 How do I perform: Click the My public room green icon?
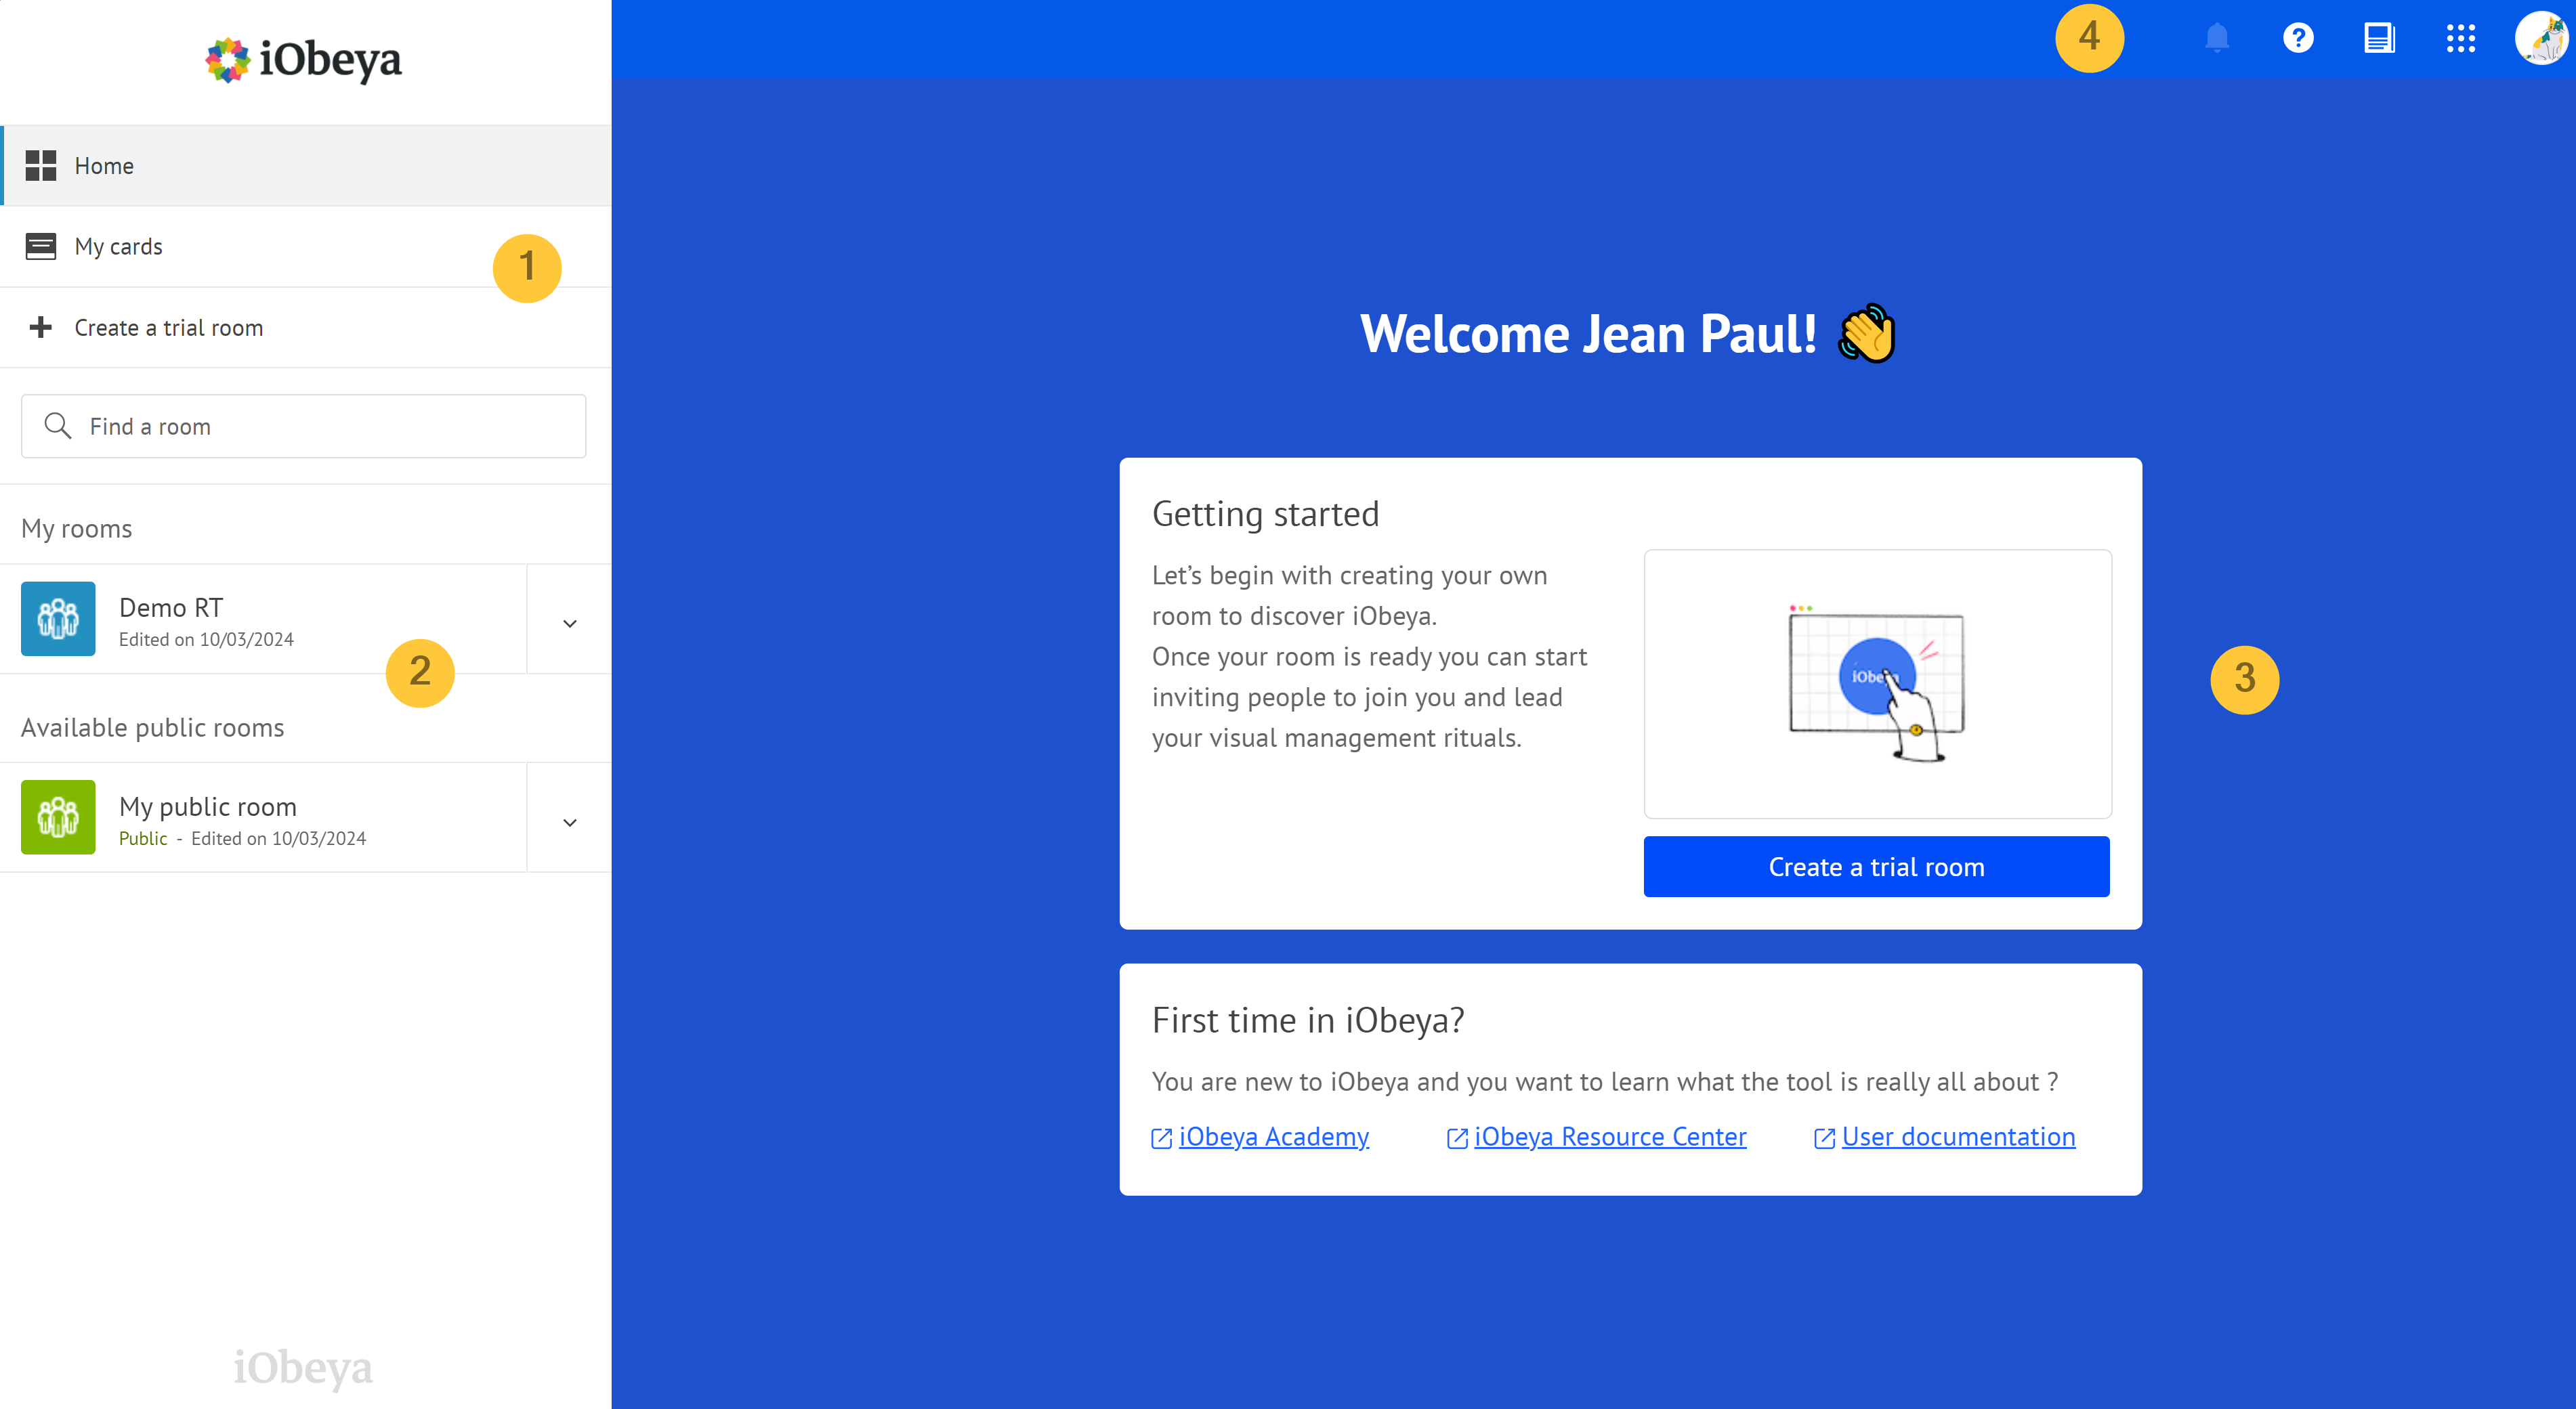58,817
